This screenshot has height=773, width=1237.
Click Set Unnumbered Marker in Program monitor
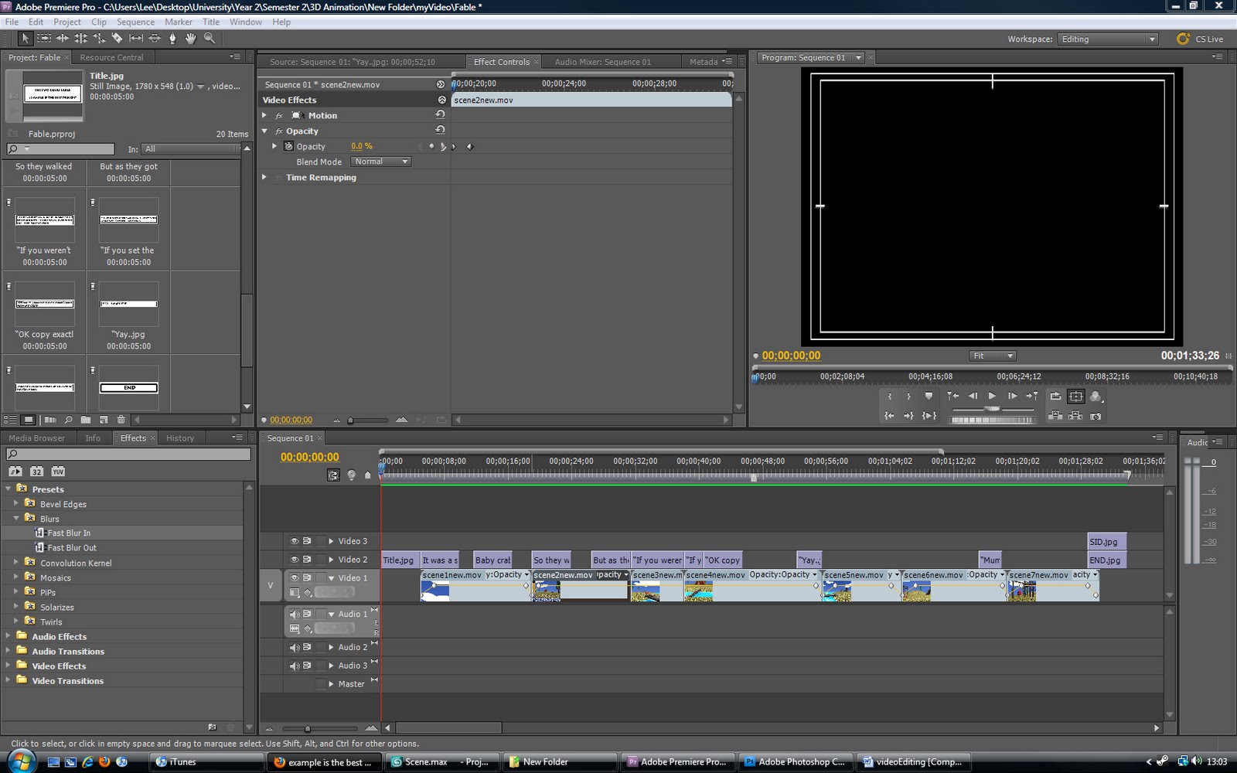coord(929,397)
